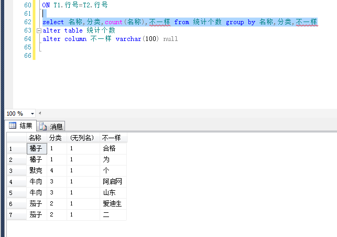This screenshot has width=337, height=237.
Task: Select result row number 4 header
Action: [17, 182]
